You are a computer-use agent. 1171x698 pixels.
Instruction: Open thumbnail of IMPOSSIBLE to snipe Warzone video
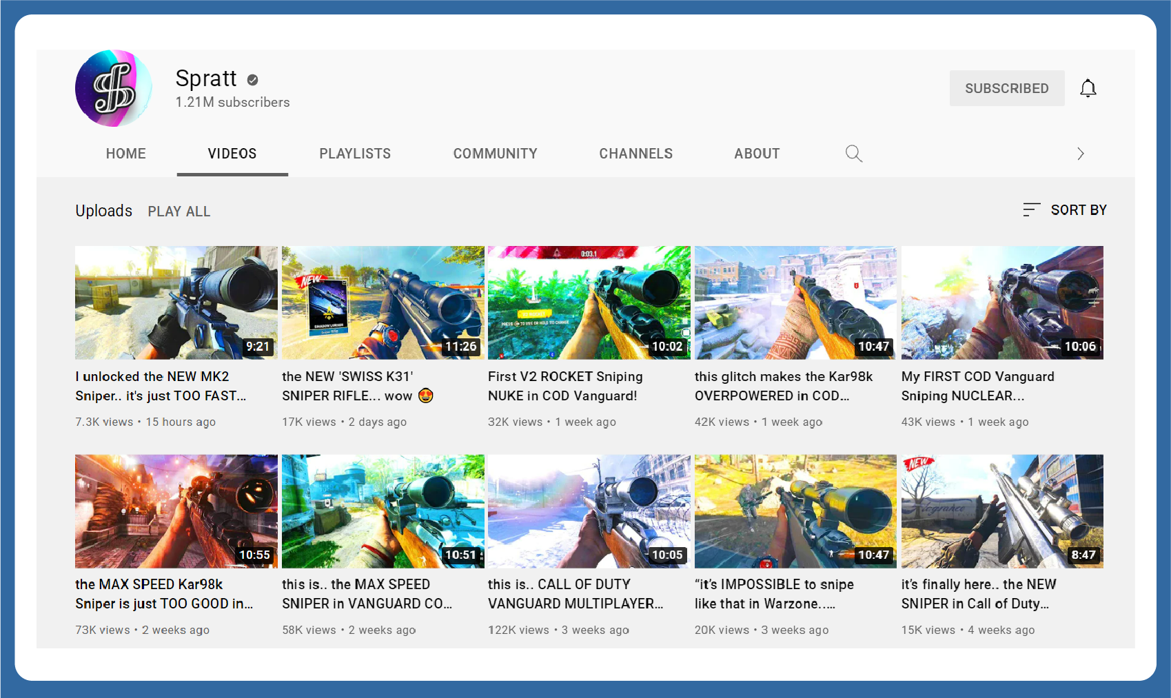point(795,511)
